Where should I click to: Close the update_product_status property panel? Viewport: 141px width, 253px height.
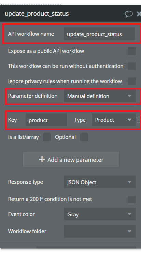(139, 14)
